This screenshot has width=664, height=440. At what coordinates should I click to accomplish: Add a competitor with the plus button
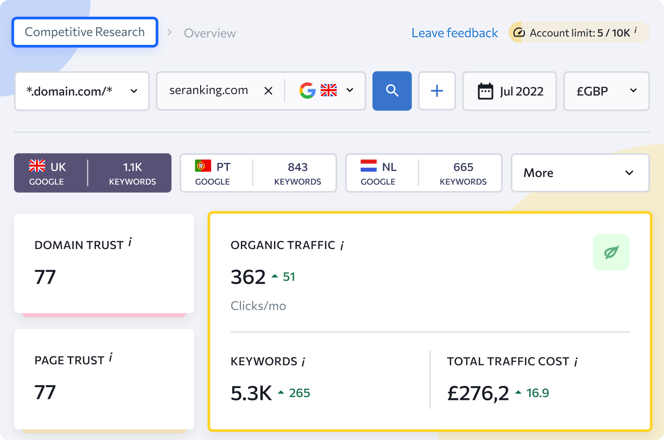[437, 91]
